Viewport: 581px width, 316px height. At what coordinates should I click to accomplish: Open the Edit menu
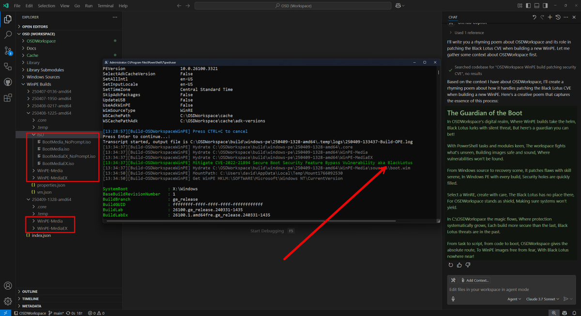click(x=30, y=6)
